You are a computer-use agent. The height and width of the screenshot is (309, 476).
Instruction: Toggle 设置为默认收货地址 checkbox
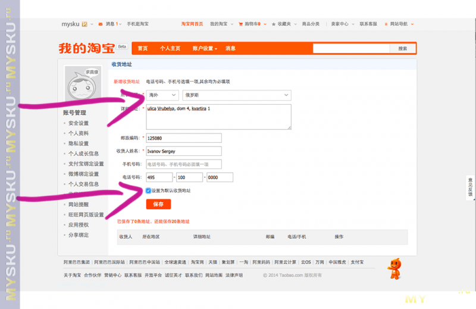(148, 191)
